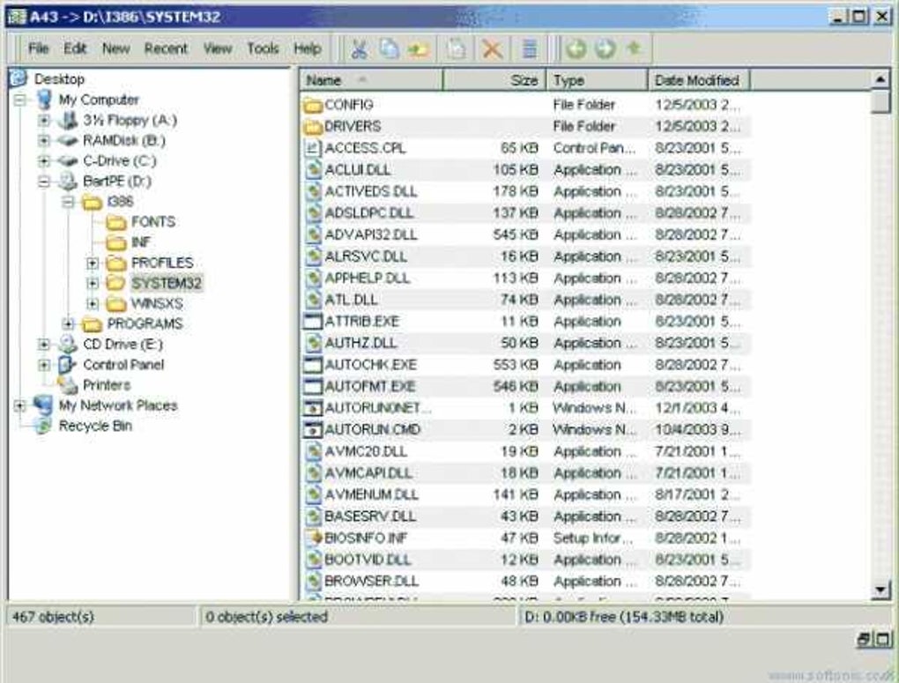The width and height of the screenshot is (899, 683).
Task: Expand the RAMDisk (B:) node
Action: coord(44,140)
